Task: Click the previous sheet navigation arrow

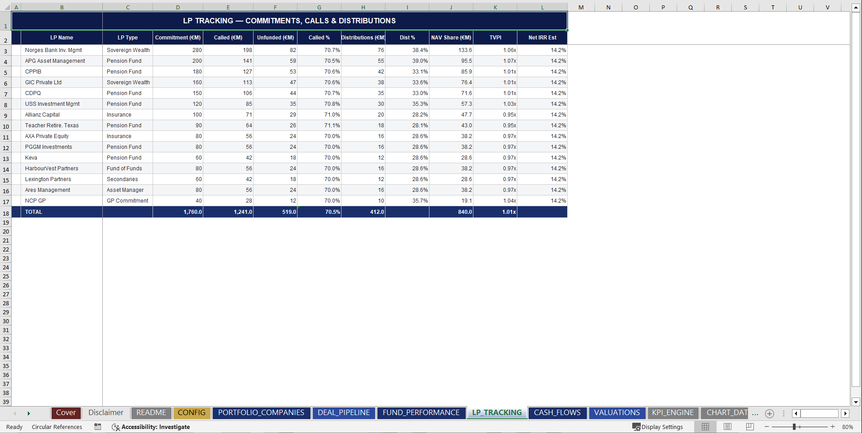Action: pos(15,413)
